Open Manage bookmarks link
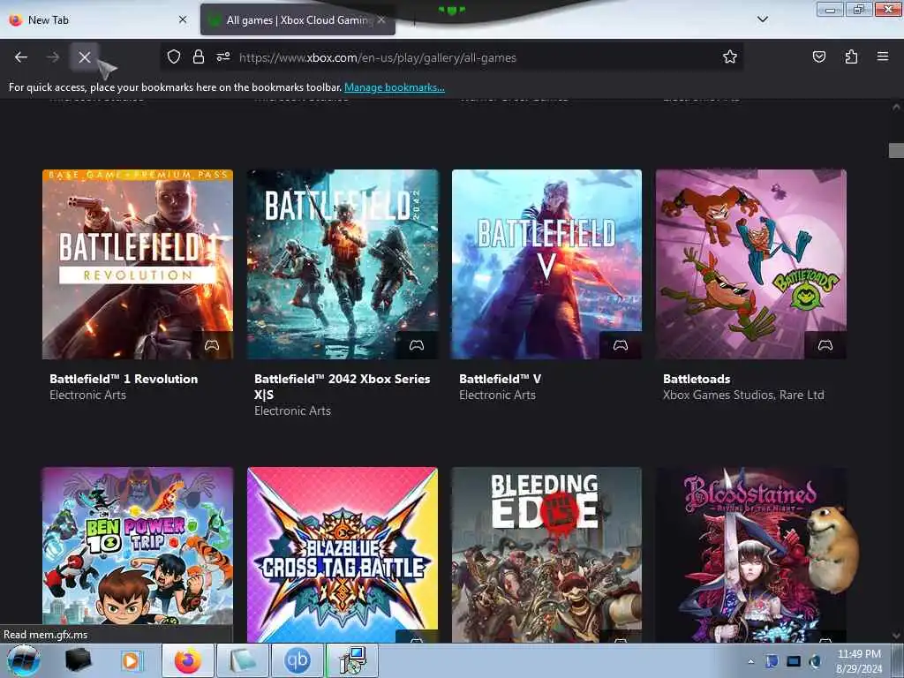 click(x=395, y=87)
